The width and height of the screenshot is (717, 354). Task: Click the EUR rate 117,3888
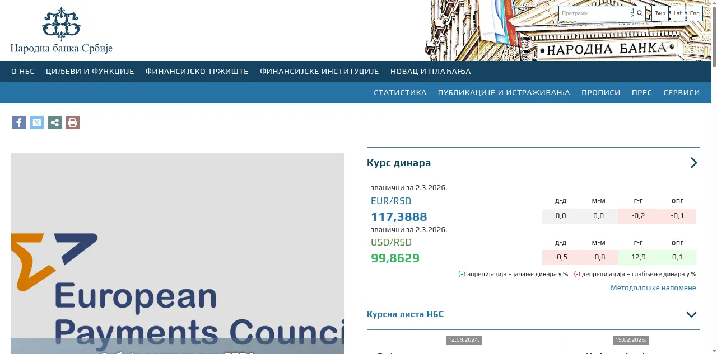pyautogui.click(x=399, y=217)
